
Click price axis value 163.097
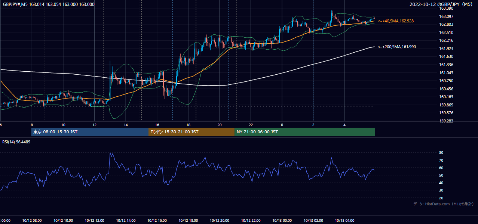coord(446,16)
